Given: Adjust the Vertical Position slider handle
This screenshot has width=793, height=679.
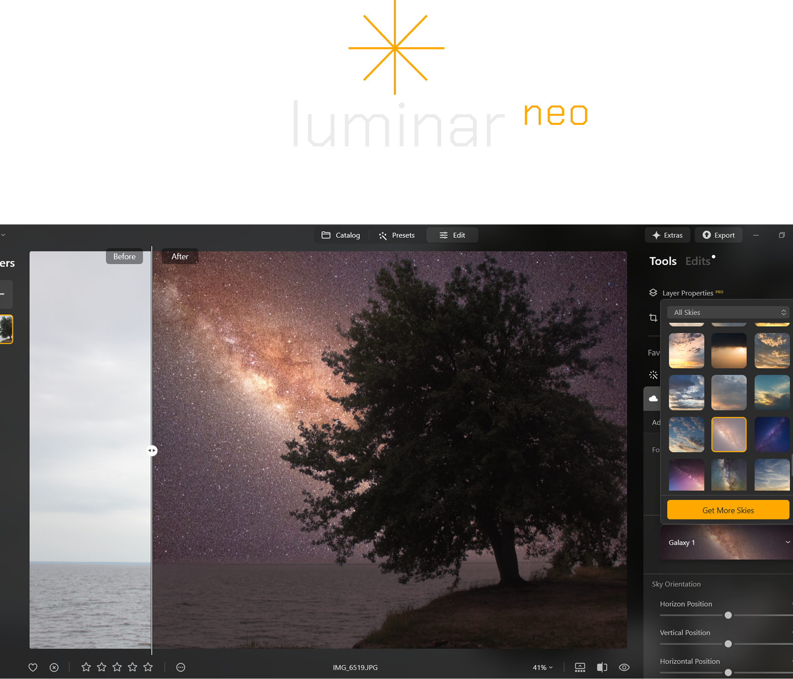Looking at the screenshot, I should tap(728, 644).
